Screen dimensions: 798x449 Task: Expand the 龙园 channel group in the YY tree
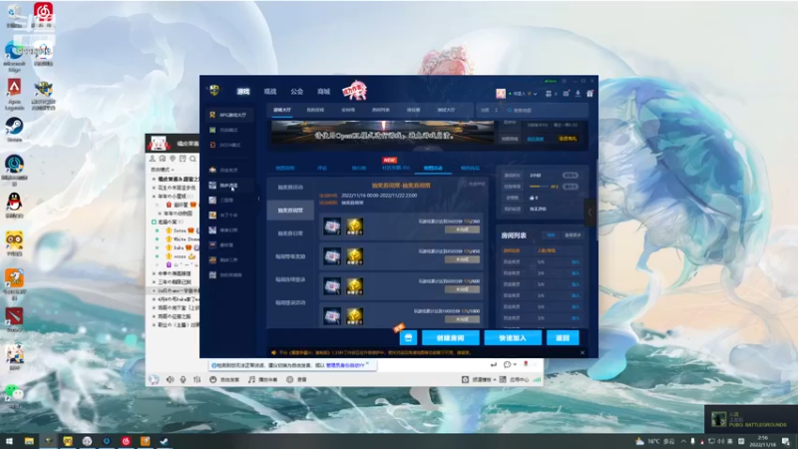pos(155,222)
